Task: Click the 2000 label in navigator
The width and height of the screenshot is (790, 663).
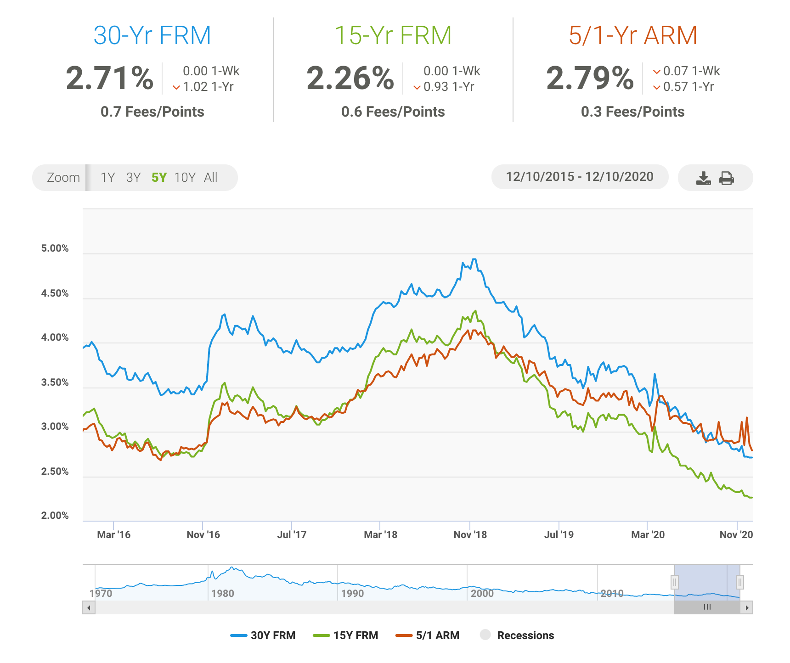Action: click(482, 593)
